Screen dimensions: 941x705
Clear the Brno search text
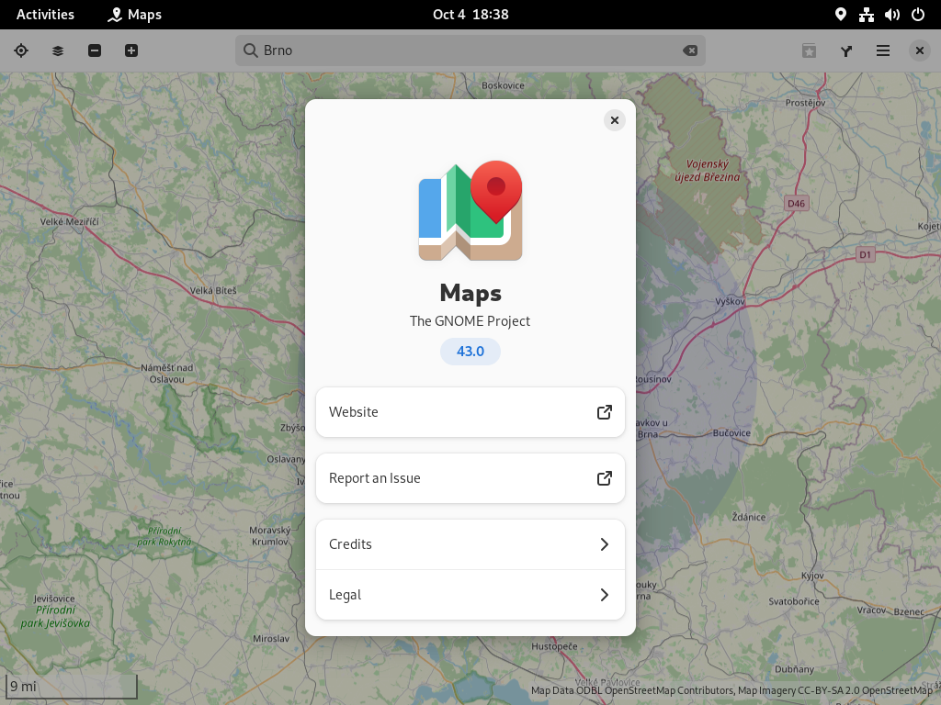[690, 51]
